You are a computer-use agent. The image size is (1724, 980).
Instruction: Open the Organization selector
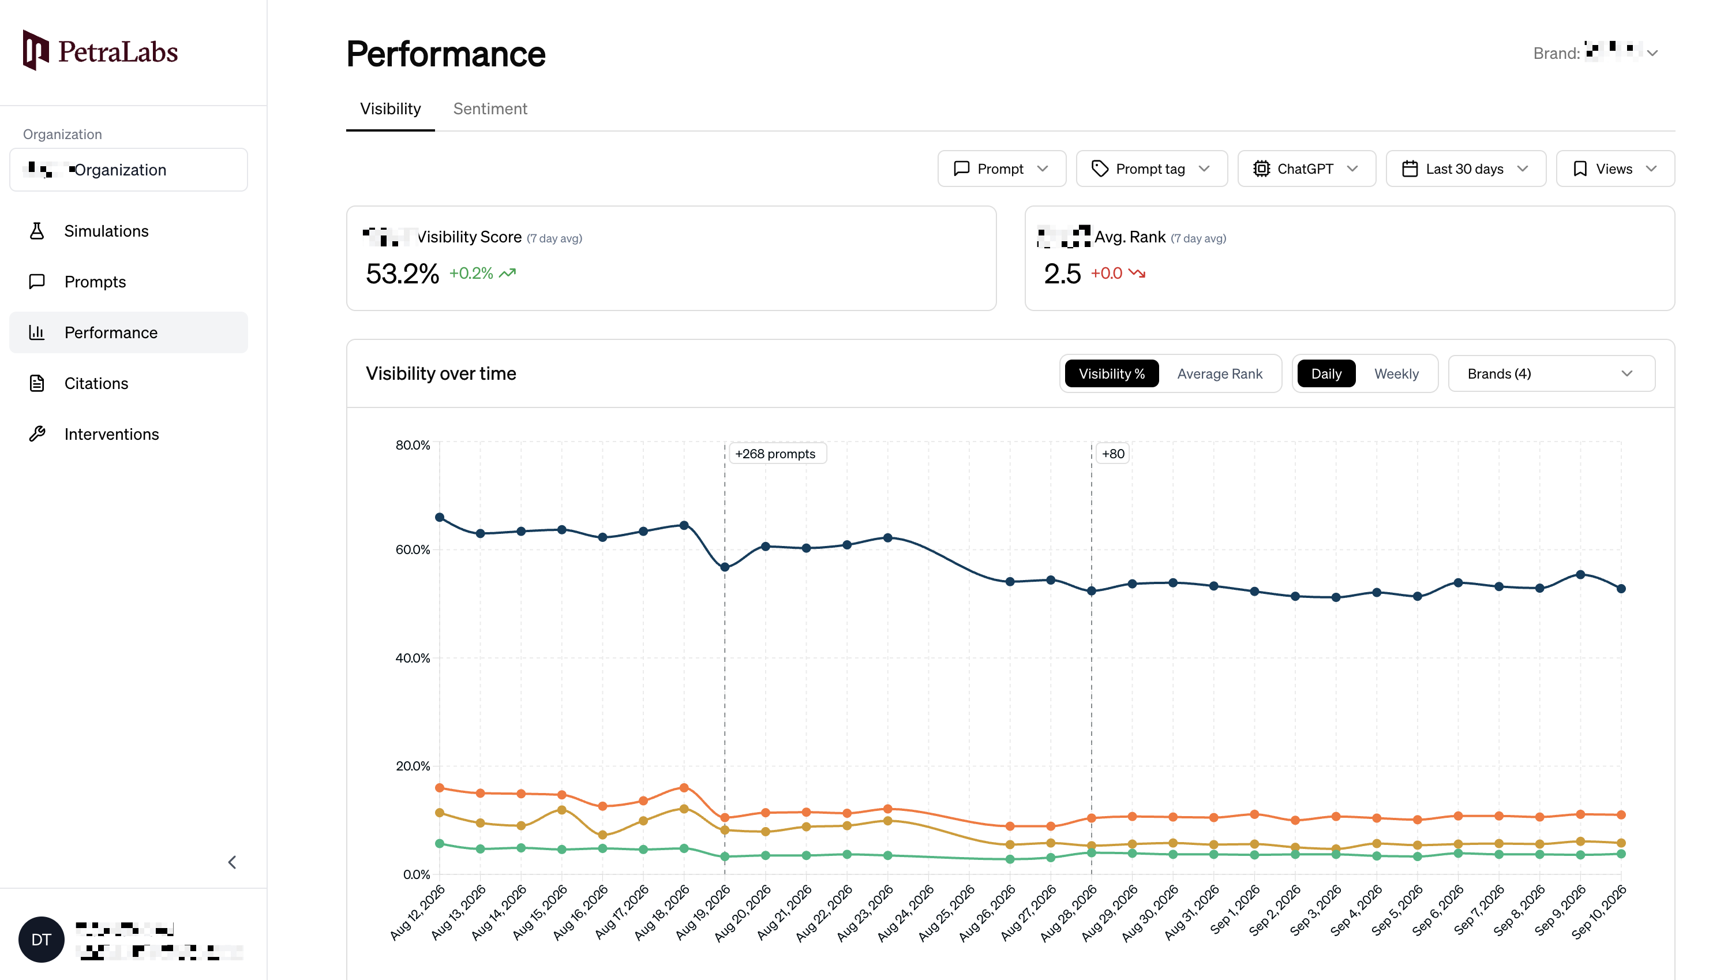129,170
